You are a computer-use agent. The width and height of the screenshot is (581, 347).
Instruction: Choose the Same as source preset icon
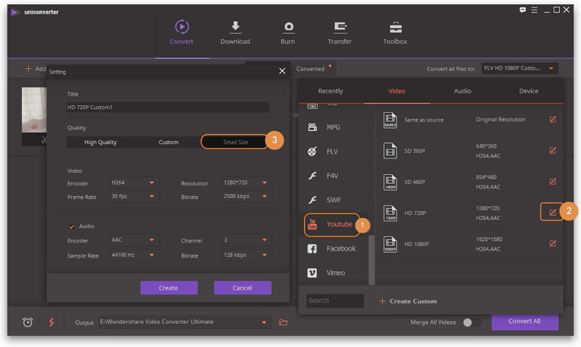tap(390, 120)
